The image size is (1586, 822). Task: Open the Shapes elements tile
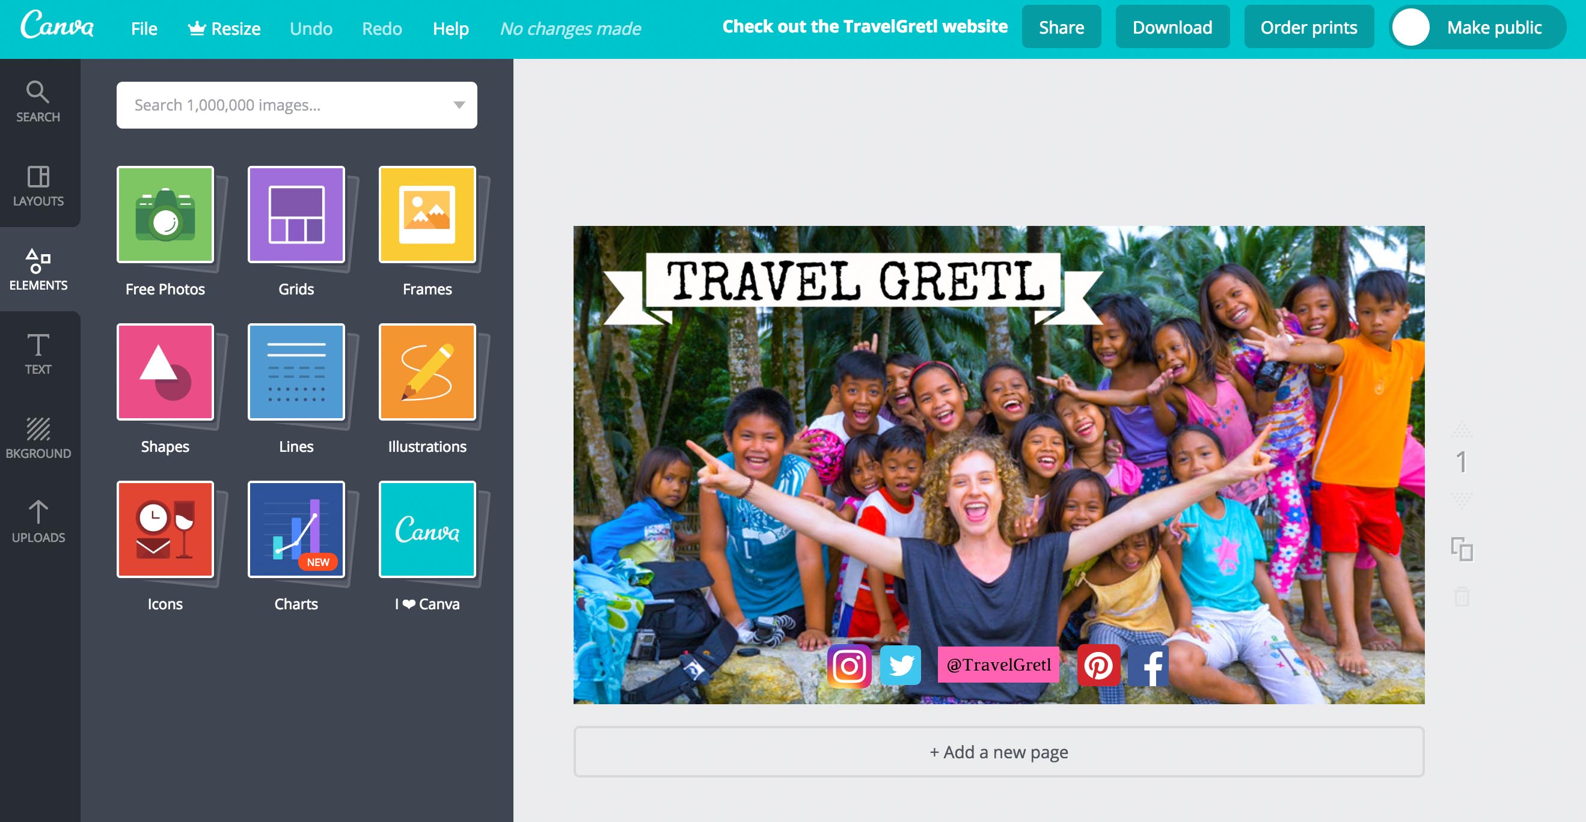(x=165, y=371)
